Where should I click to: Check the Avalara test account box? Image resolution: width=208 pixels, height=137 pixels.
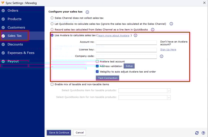97,61
